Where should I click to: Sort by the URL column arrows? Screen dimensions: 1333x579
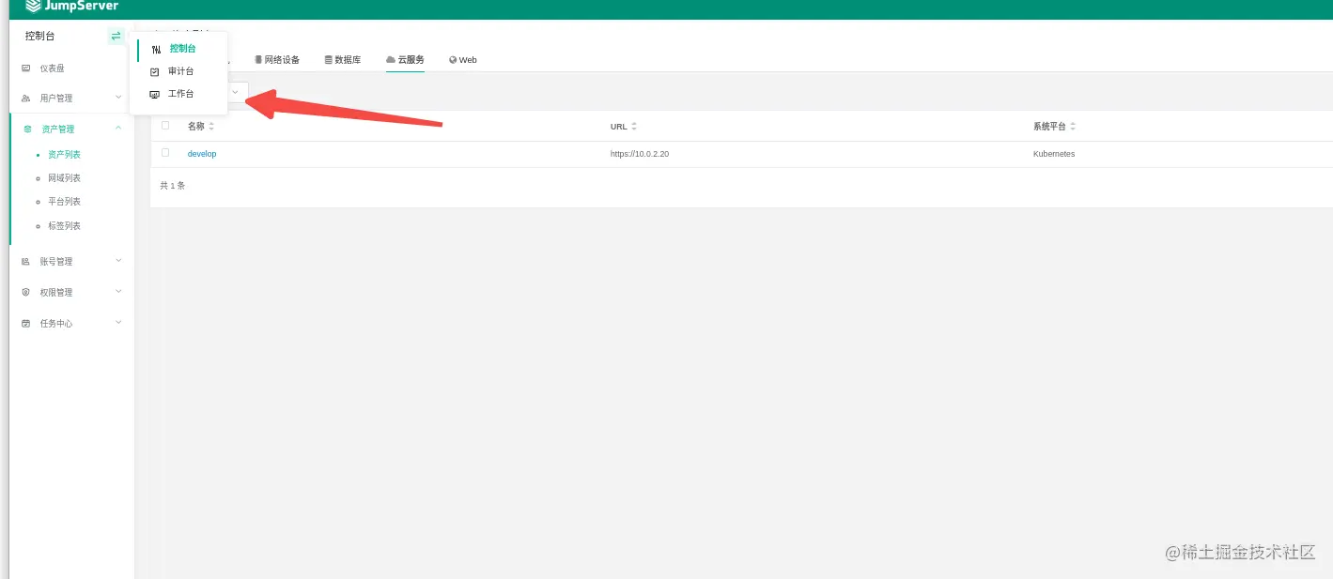[634, 127]
